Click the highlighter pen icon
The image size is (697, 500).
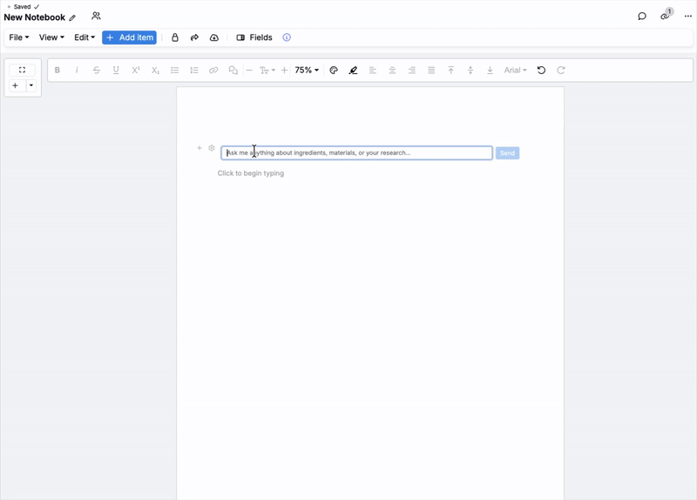coord(353,71)
